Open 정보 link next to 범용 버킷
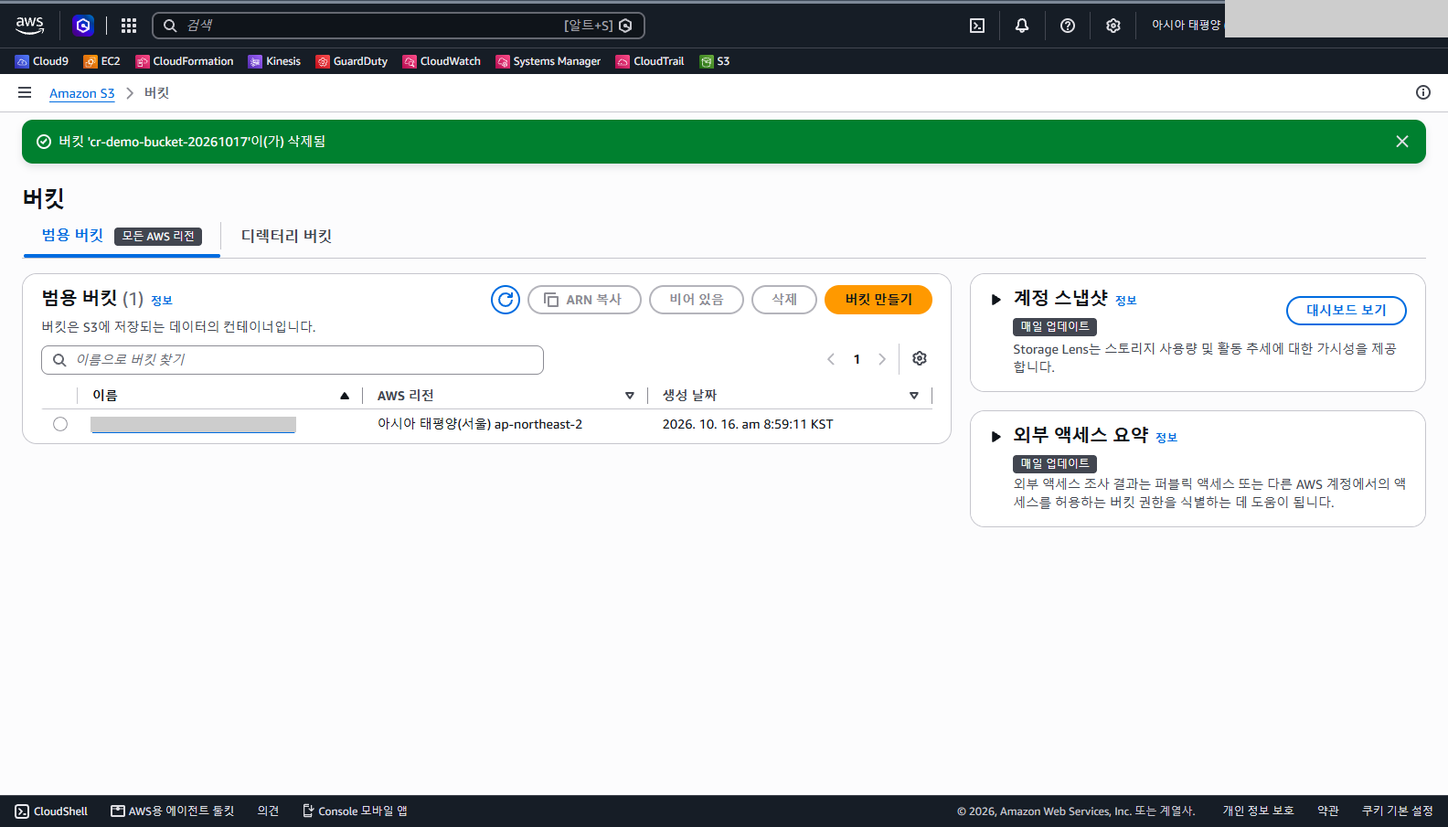The image size is (1448, 827). pos(162,301)
